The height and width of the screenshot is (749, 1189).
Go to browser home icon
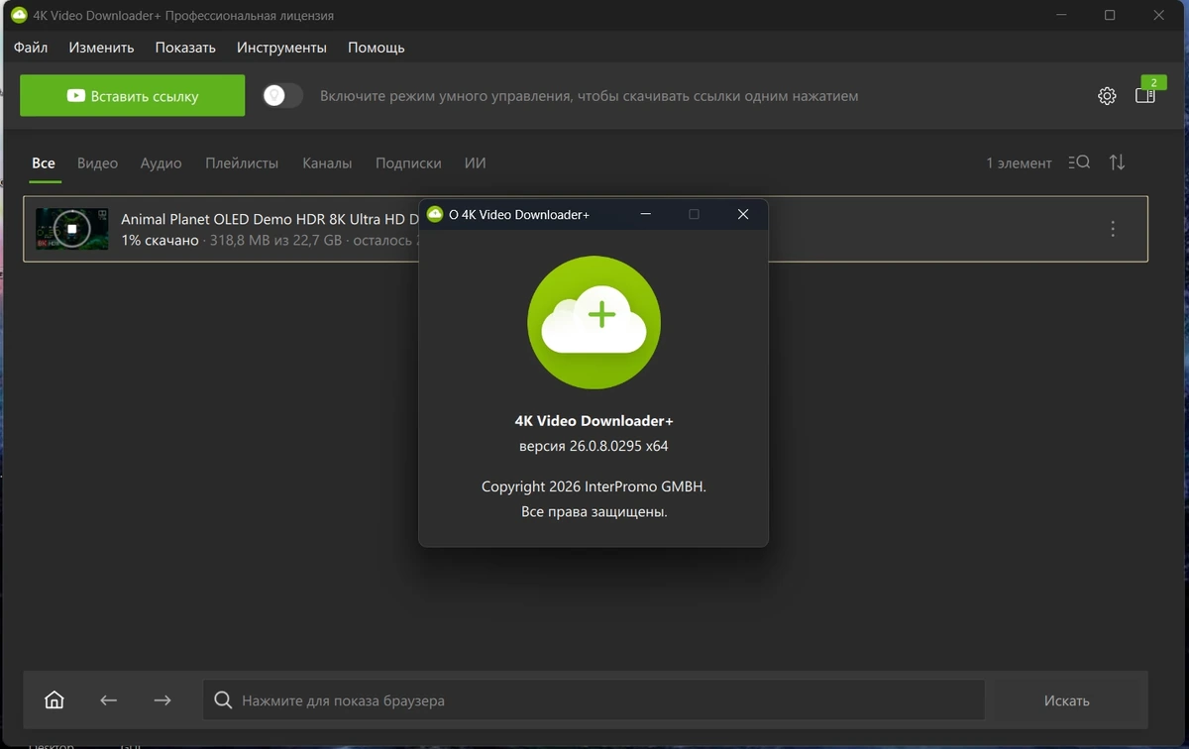[54, 700]
